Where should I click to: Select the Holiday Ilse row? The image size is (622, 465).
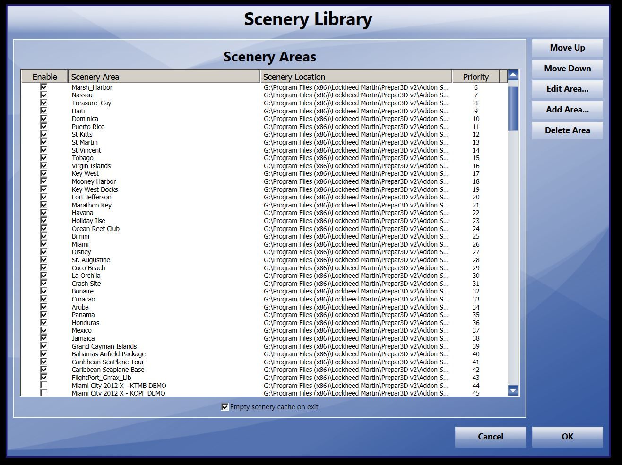pyautogui.click(x=264, y=221)
